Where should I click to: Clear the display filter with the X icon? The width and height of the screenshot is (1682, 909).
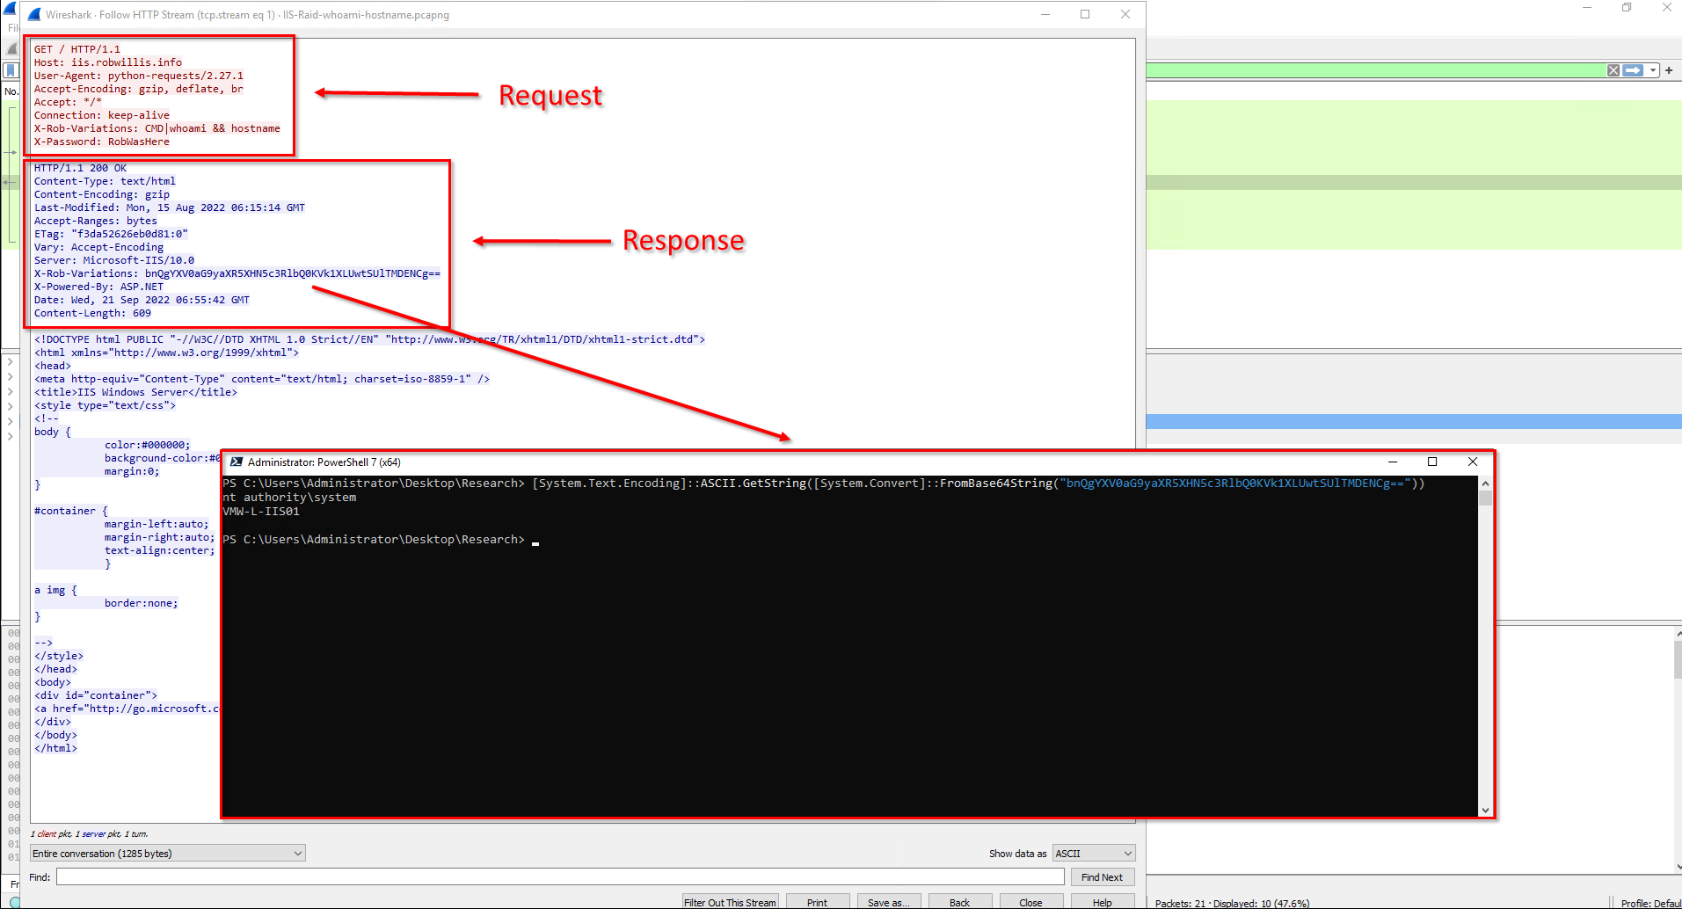click(x=1613, y=70)
